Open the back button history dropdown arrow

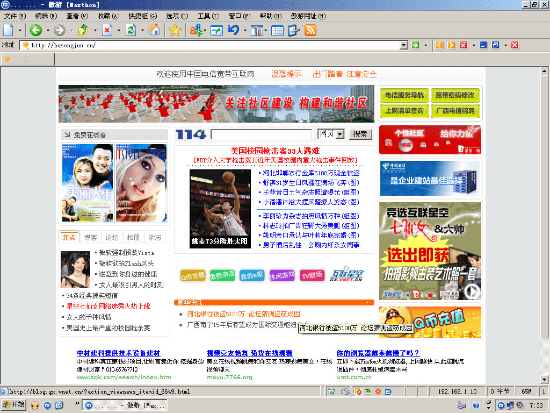pos(47,31)
